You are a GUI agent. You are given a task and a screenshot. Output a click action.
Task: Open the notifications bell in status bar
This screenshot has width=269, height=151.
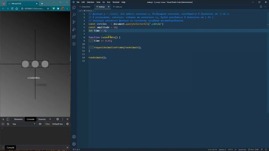tap(266, 150)
